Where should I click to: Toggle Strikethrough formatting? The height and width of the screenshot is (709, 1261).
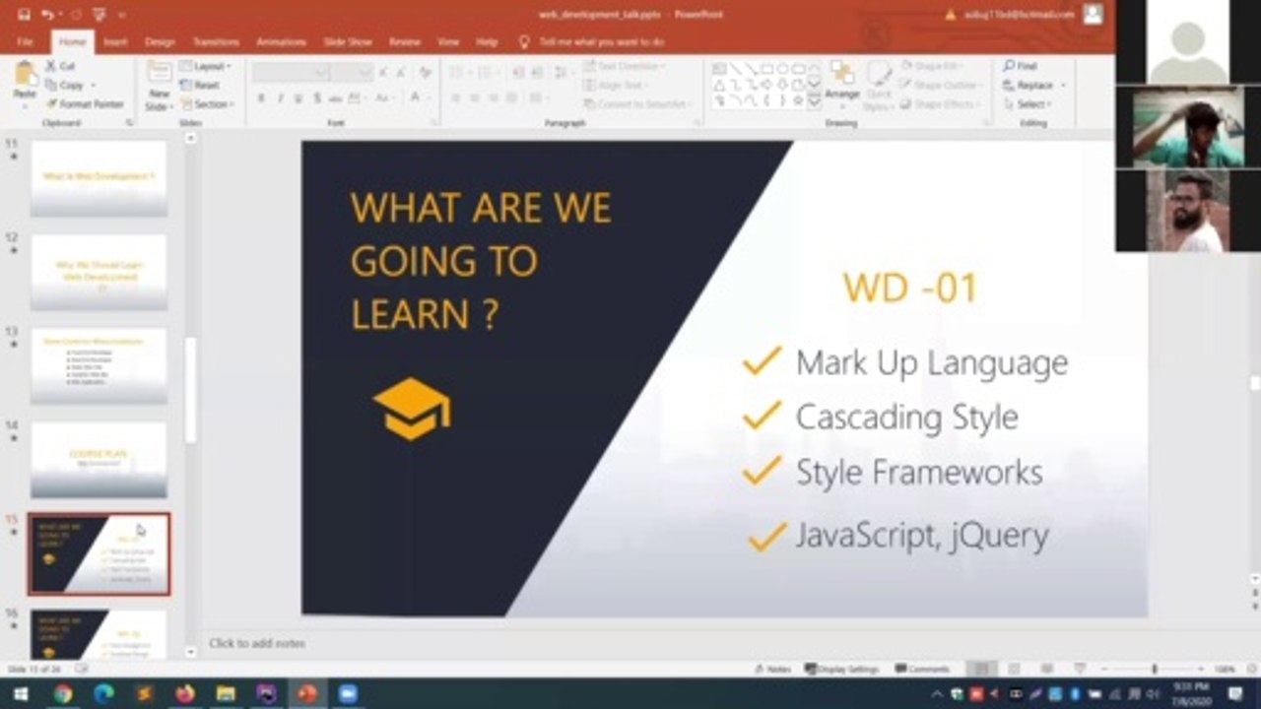point(336,97)
